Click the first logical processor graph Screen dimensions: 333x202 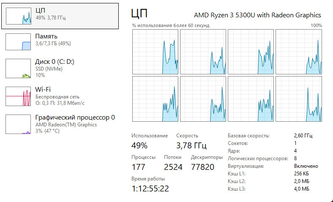[155, 52]
